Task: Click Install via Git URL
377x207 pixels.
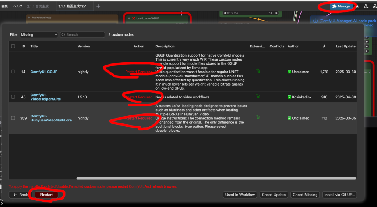Action: tap(339, 195)
